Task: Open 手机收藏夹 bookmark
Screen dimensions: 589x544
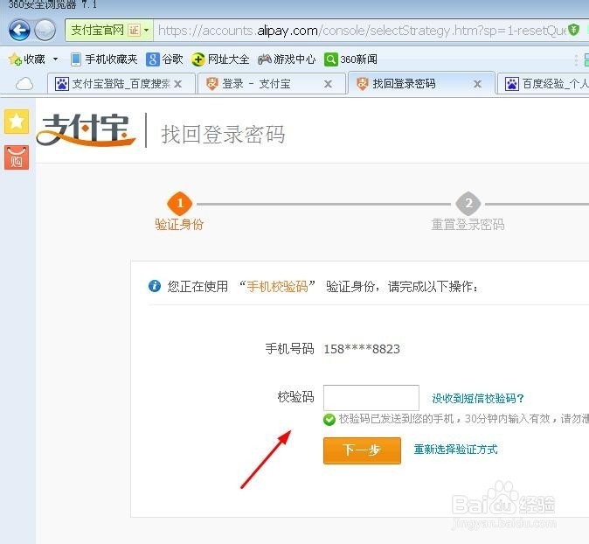Action: (104, 59)
